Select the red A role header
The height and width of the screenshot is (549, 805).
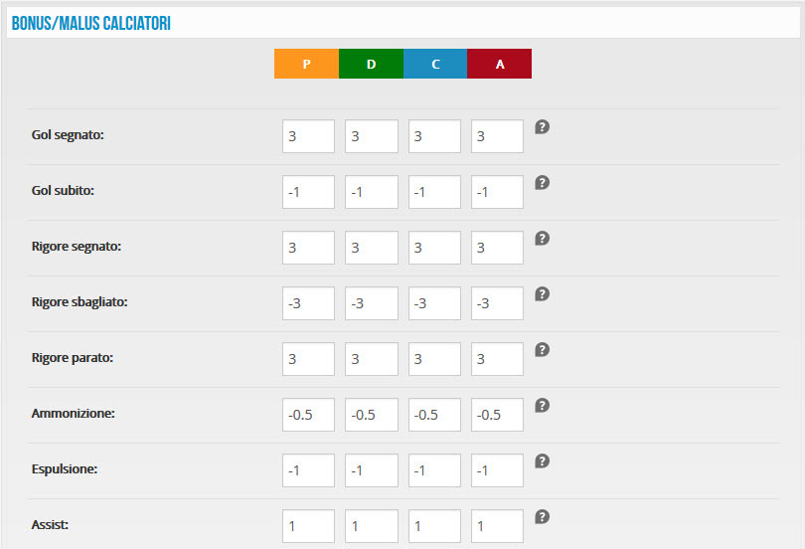click(500, 64)
